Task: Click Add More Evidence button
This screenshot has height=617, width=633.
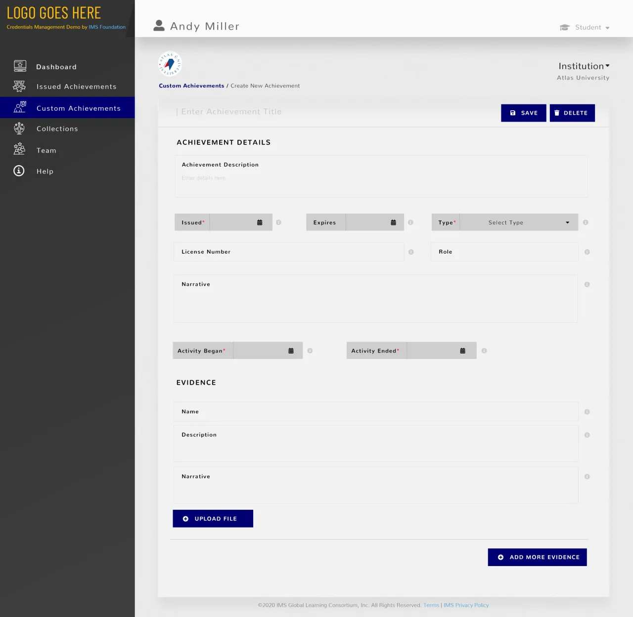Action: tap(538, 557)
